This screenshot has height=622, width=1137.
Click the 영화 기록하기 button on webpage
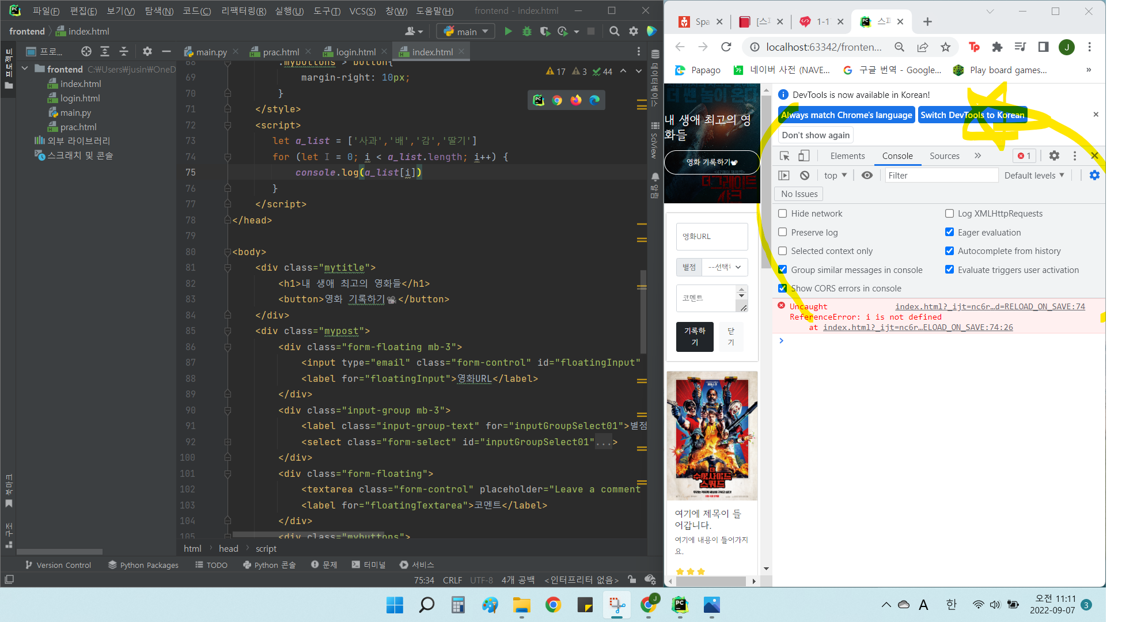711,162
